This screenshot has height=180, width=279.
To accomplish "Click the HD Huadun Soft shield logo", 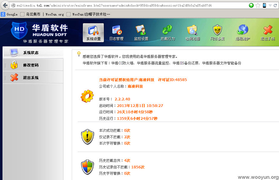I will [19, 30].
